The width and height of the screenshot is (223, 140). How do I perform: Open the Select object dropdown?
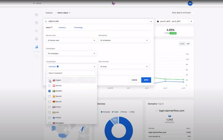tap(64, 13)
